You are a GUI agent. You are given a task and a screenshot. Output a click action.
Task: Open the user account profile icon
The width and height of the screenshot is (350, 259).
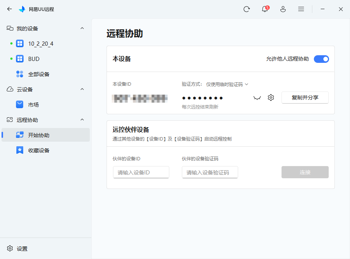point(283,9)
